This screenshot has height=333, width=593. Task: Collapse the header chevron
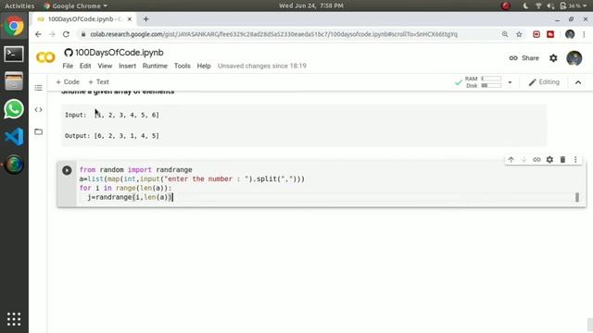tap(578, 82)
